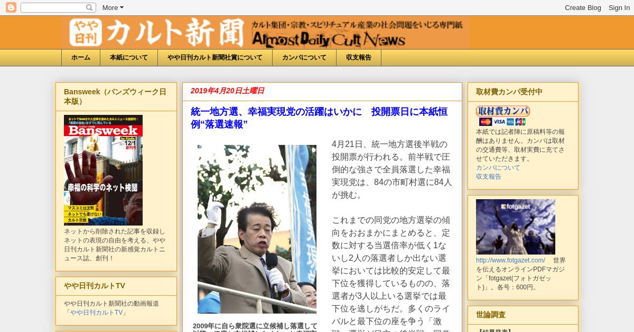Image resolution: width=634 pixels, height=332 pixels.
Task: Open the カンパについて tab
Action: click(304, 57)
